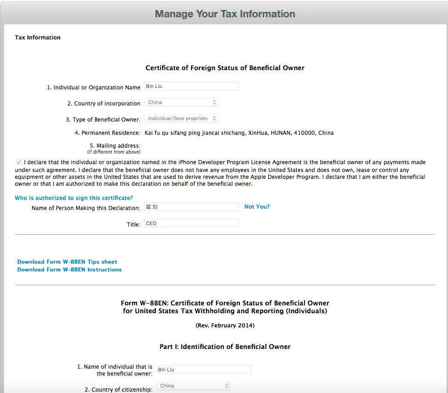Open the Country of citizenship dropdown
The height and width of the screenshot is (393, 448).
194,386
